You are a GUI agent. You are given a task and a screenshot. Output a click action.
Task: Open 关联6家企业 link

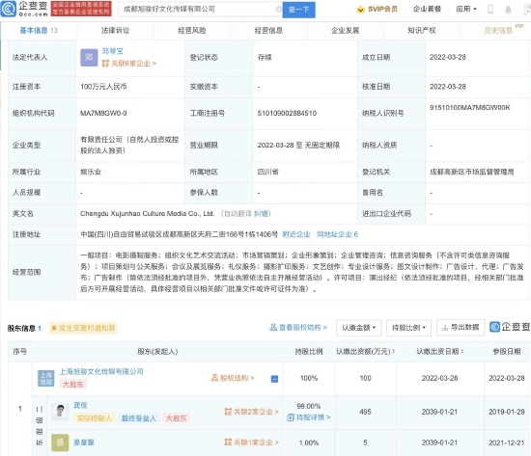129,64
